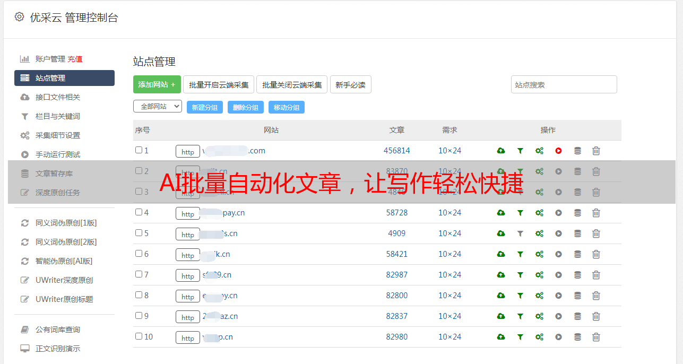Select 站点管理 in the sidebar
The width and height of the screenshot is (683, 364).
coord(64,78)
